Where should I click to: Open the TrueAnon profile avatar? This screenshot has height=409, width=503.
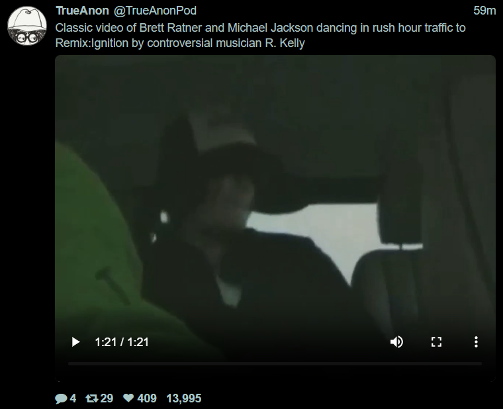pos(27,26)
